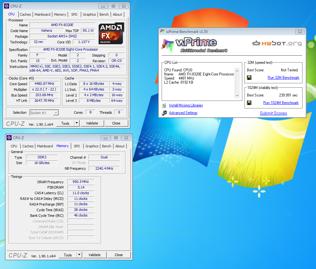Open SPD tab in top CPU-Z window
The image size is (316, 269).
tap(74, 14)
